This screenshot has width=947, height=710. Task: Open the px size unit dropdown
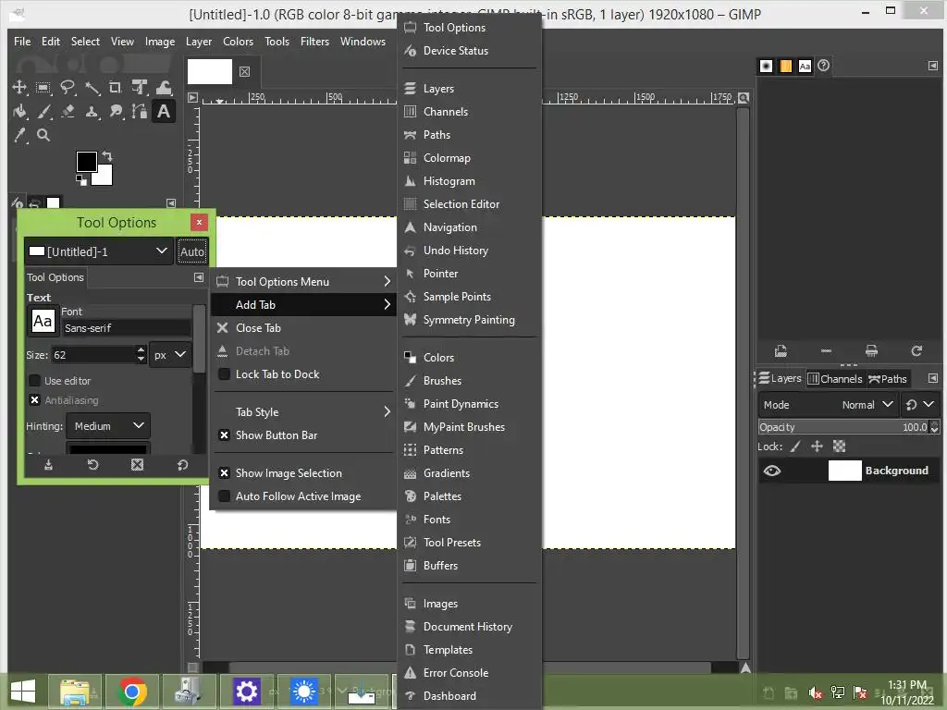[x=170, y=355]
